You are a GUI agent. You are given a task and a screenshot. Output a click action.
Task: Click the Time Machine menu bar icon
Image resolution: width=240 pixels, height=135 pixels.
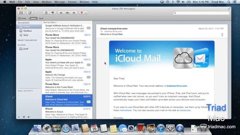[x=168, y=2]
